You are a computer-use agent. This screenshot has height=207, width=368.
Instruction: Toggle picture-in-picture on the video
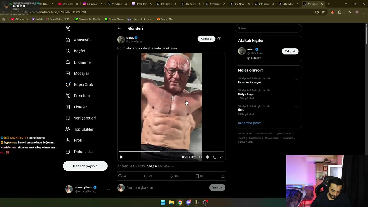pyautogui.click(x=214, y=157)
